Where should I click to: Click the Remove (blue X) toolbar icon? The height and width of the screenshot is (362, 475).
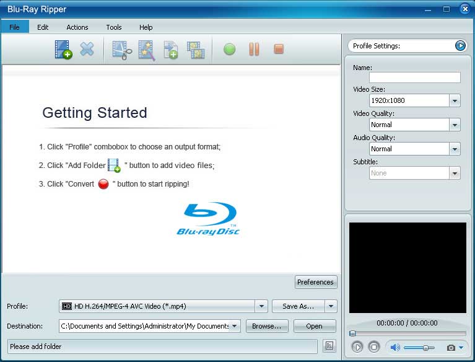87,49
